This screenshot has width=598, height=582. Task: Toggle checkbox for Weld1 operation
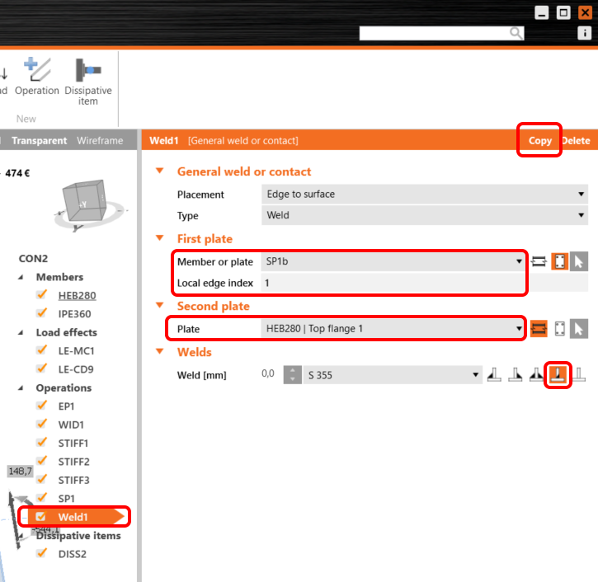coord(40,516)
